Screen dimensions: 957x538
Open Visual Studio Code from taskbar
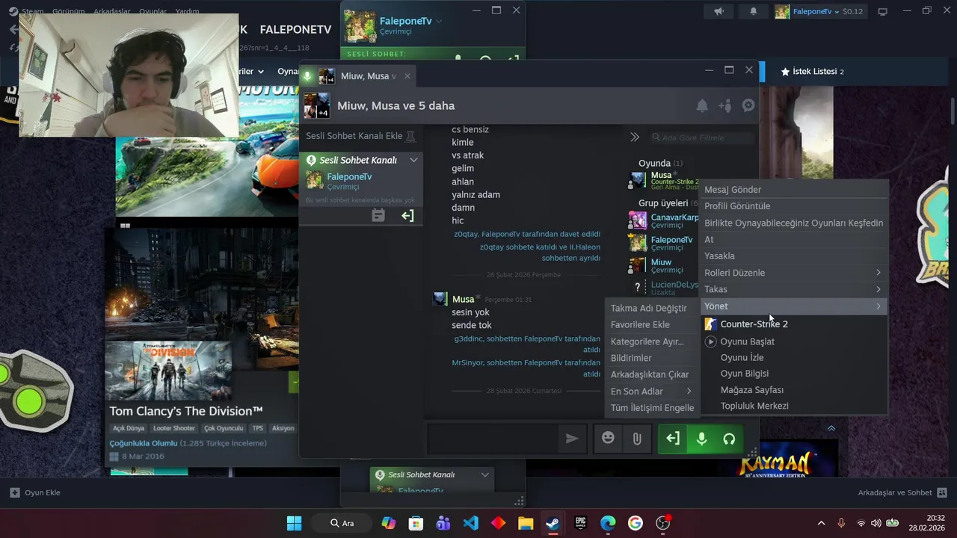pyautogui.click(x=470, y=523)
